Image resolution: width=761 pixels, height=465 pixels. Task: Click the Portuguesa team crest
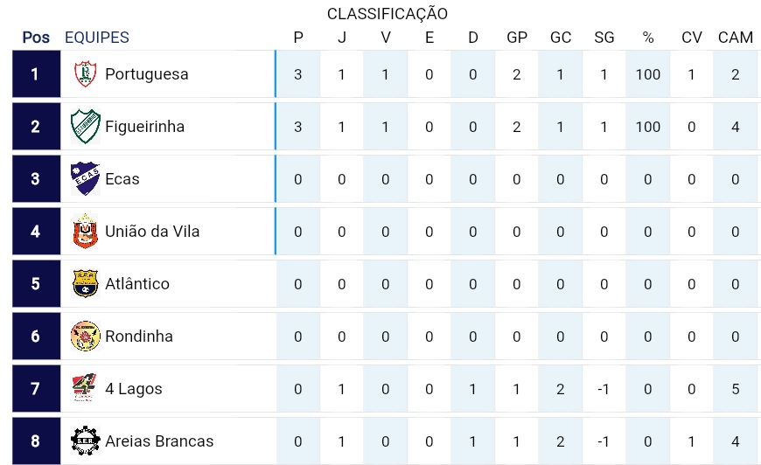(x=86, y=74)
